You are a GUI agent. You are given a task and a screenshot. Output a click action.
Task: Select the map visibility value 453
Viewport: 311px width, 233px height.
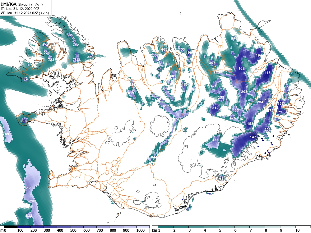pyautogui.click(x=182, y=49)
